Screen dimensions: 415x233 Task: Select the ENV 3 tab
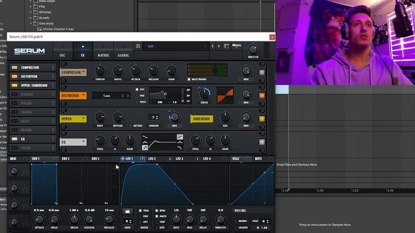pyautogui.click(x=95, y=159)
